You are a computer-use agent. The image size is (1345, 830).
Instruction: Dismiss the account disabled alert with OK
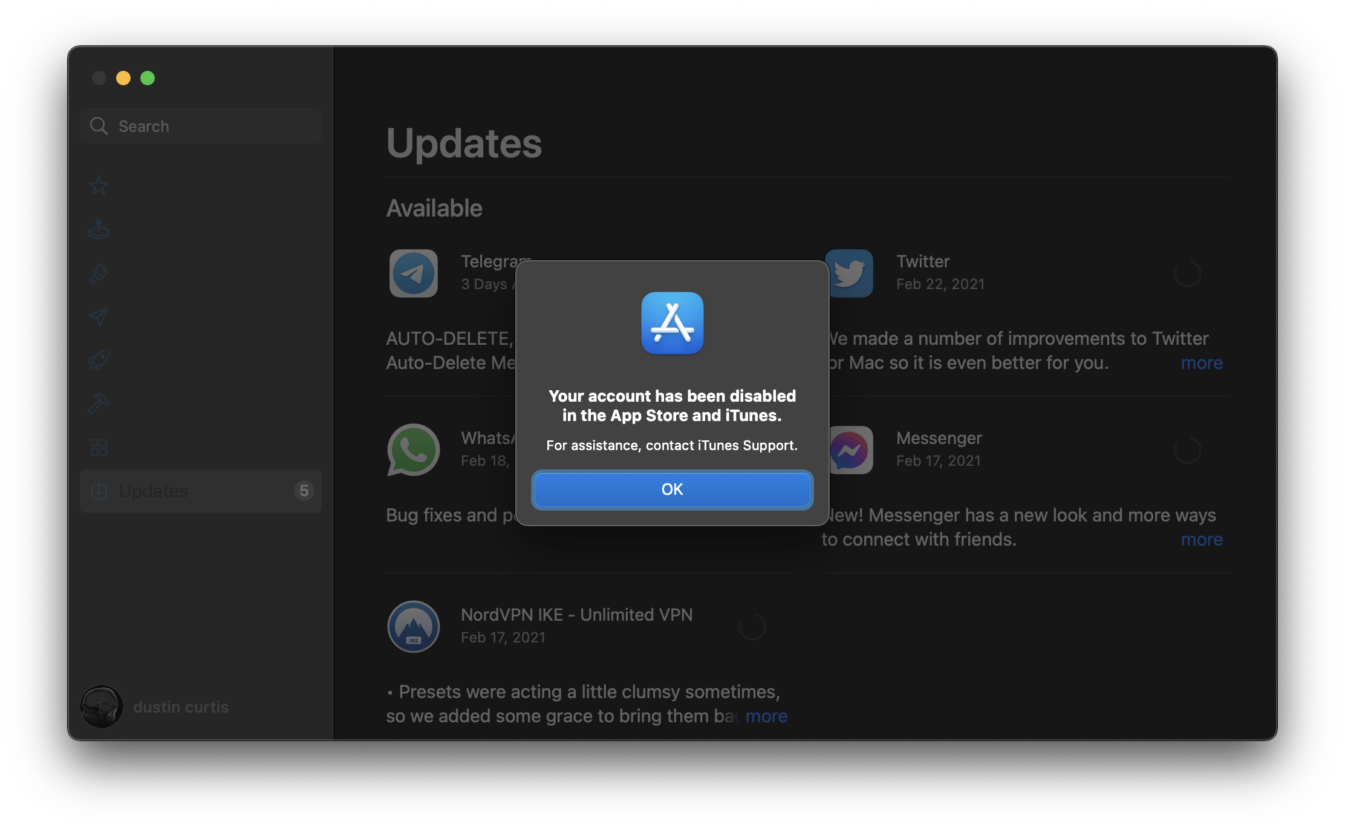[672, 489]
